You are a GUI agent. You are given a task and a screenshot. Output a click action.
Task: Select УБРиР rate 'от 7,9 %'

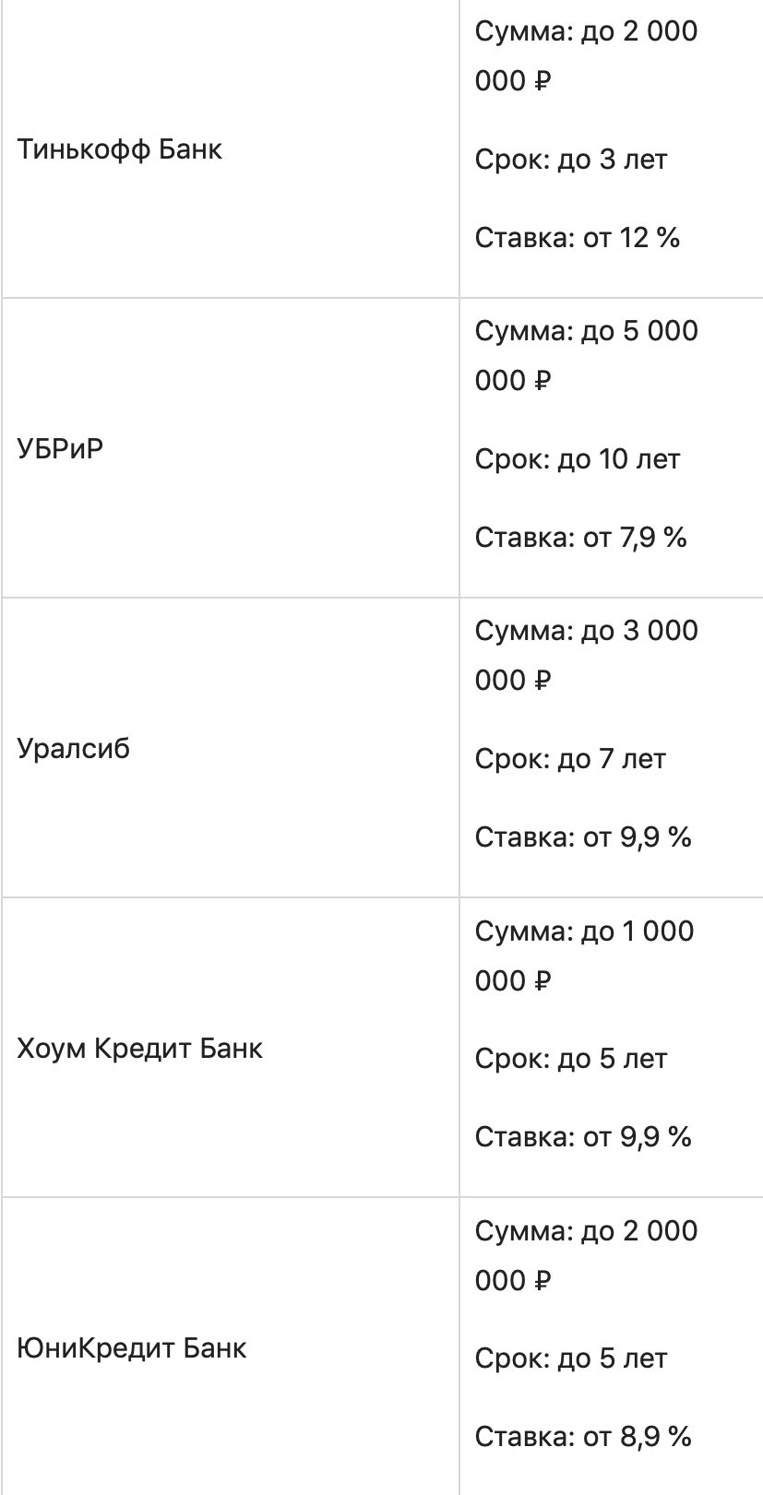[580, 538]
